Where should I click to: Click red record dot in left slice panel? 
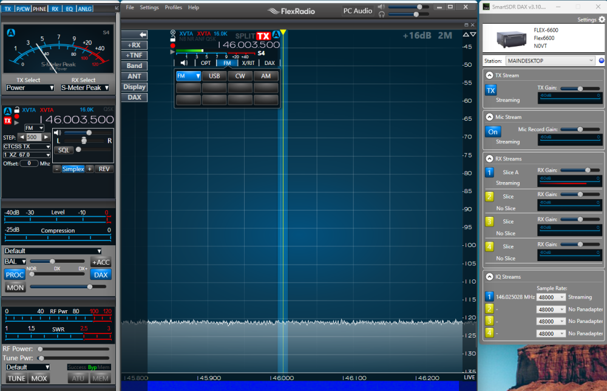[16, 116]
